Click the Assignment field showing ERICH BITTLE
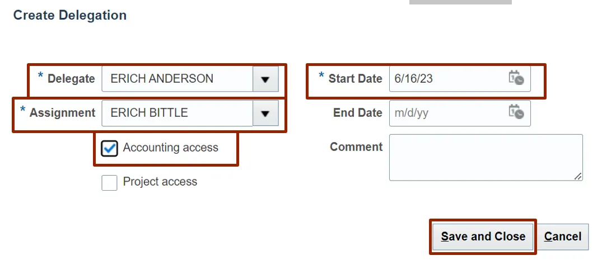Image resolution: width=602 pixels, height=260 pixels. click(177, 113)
